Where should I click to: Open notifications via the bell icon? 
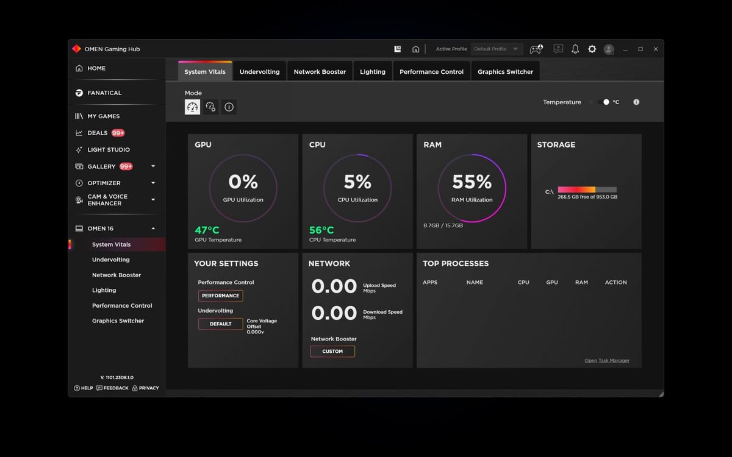575,49
